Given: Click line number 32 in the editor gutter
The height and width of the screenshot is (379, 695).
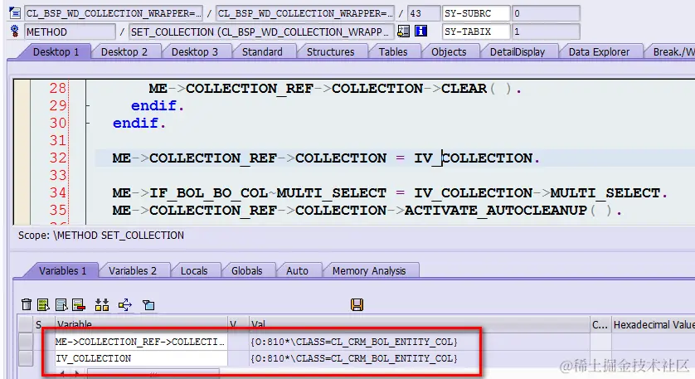Looking at the screenshot, I should pos(57,158).
